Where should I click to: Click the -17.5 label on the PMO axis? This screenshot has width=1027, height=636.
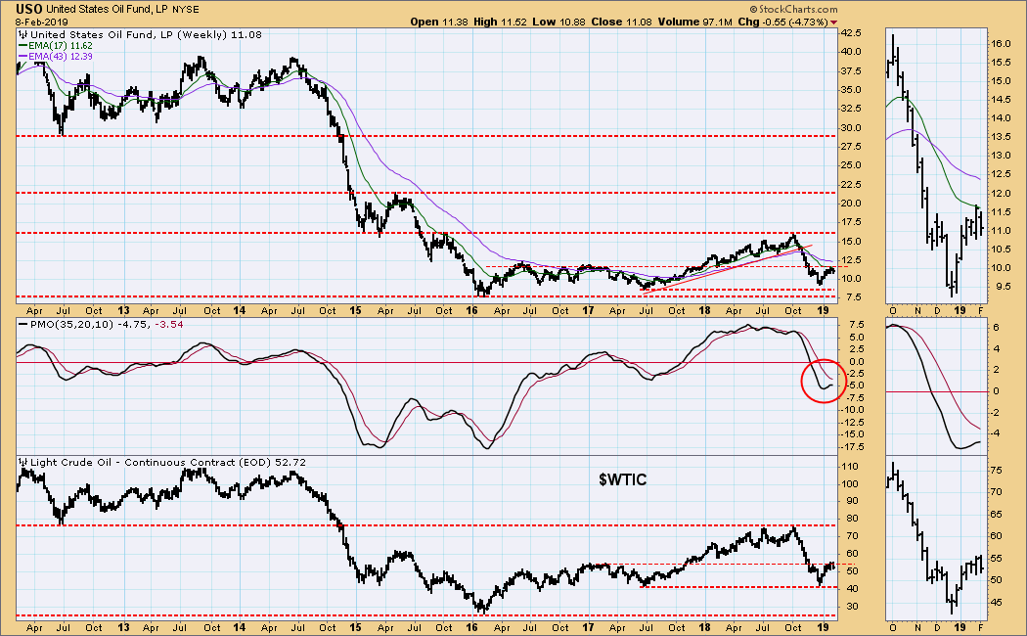(850, 447)
